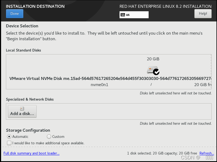Click the small disk icon on Add a disk
The image size is (217, 162).
22,109
